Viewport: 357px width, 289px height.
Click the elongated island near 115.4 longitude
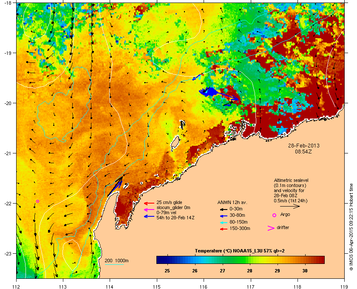(175, 144)
